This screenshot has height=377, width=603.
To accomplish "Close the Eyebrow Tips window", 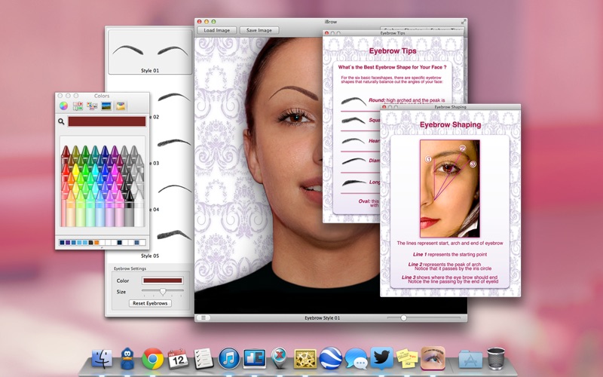I will pos(326,33).
